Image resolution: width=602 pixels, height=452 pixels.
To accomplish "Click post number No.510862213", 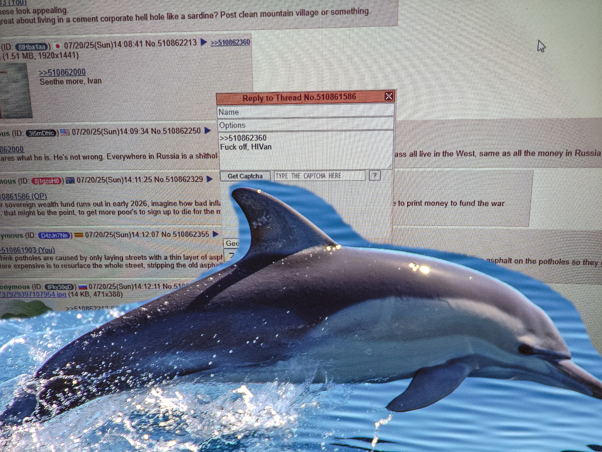I will tap(171, 43).
